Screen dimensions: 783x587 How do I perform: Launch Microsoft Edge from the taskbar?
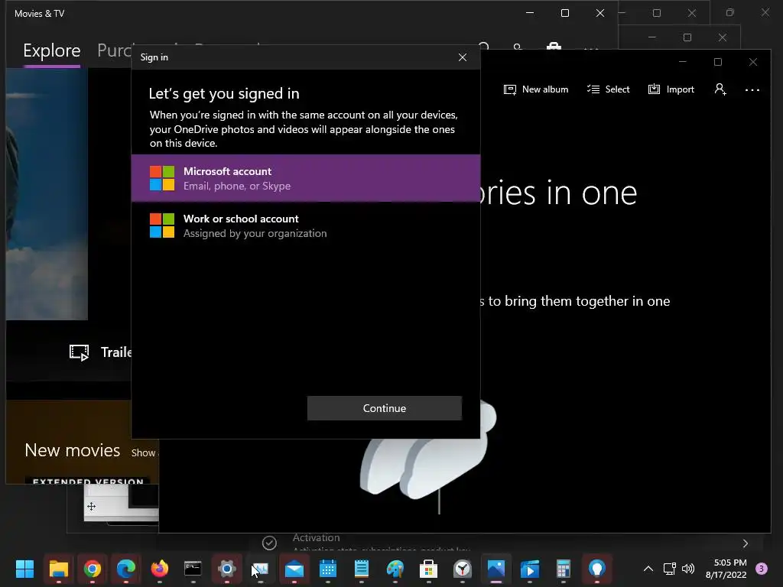click(x=126, y=569)
